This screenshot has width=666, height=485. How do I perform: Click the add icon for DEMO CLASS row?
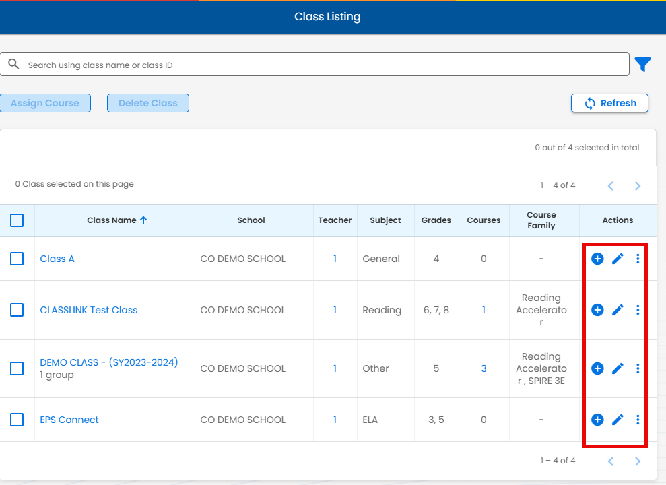pos(597,368)
